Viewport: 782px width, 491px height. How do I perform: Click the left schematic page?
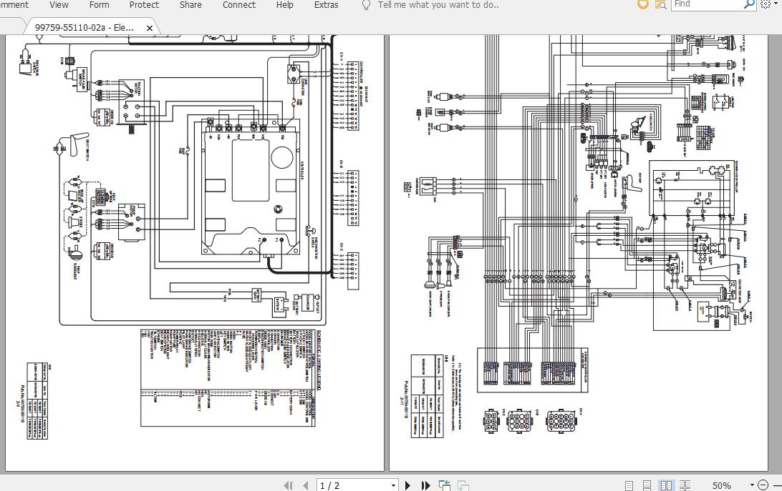coord(195,253)
